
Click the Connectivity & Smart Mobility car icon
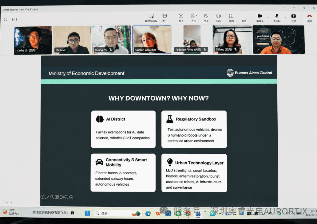[99, 162]
